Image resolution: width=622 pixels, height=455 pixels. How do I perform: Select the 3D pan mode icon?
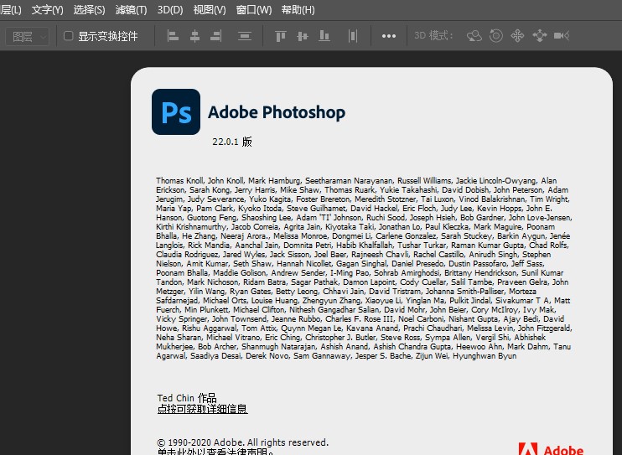pos(517,36)
